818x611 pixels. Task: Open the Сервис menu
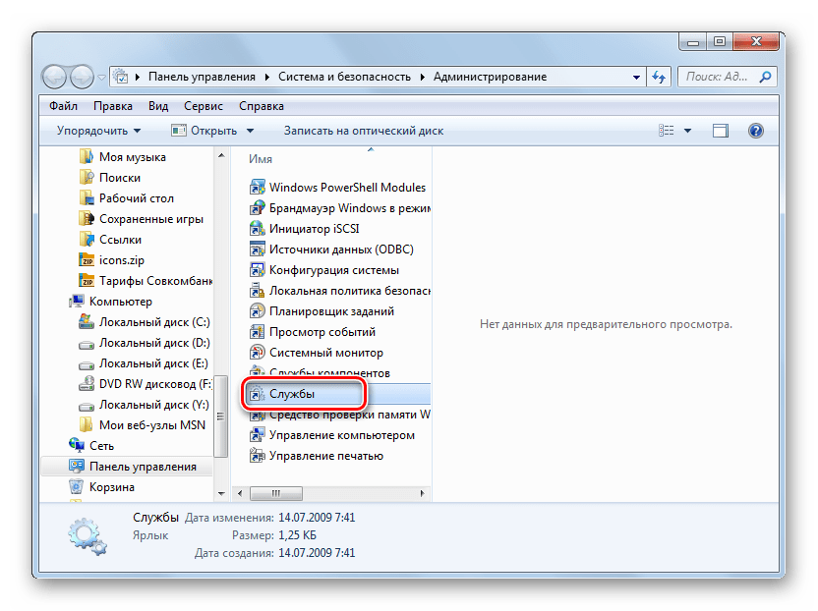point(203,106)
